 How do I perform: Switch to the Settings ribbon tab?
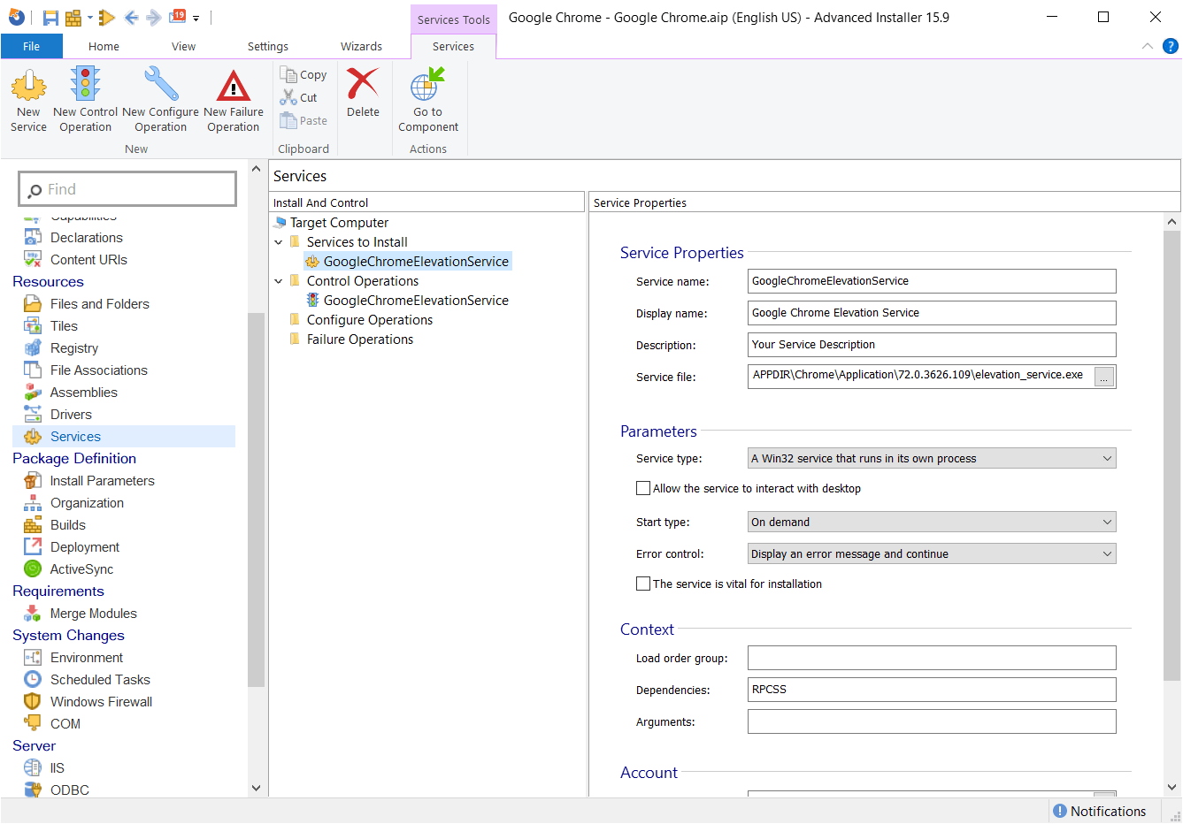point(268,46)
